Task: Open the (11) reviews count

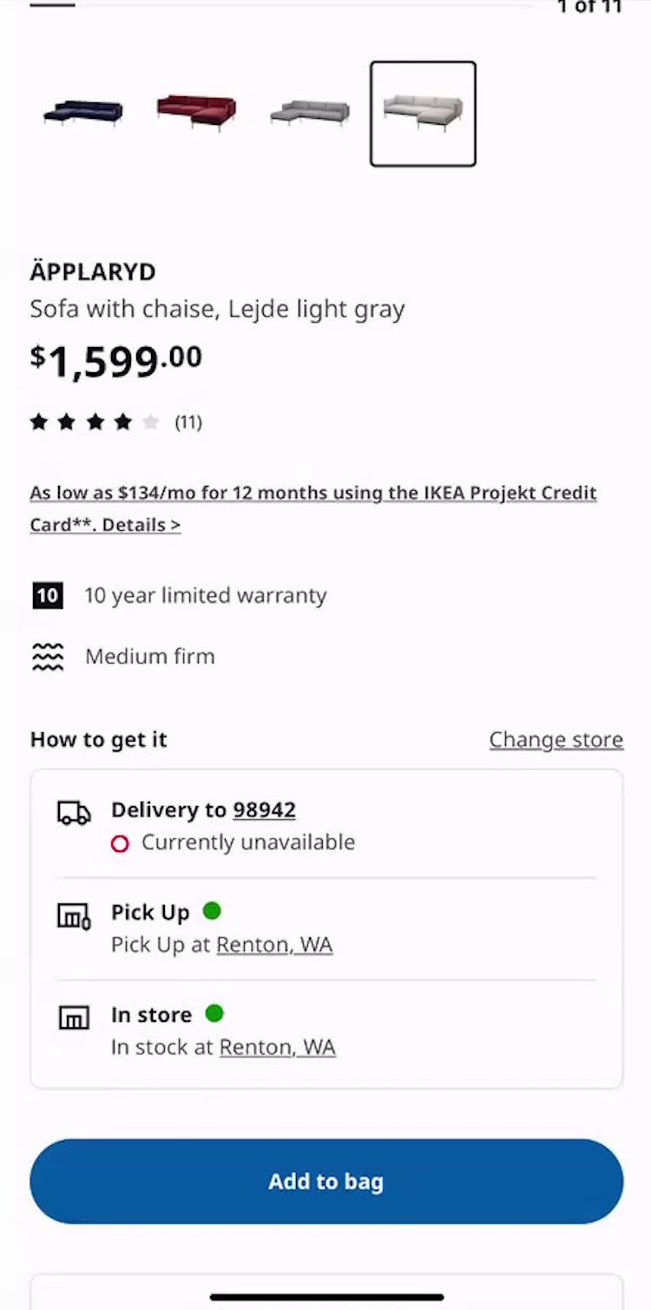Action: 188,422
